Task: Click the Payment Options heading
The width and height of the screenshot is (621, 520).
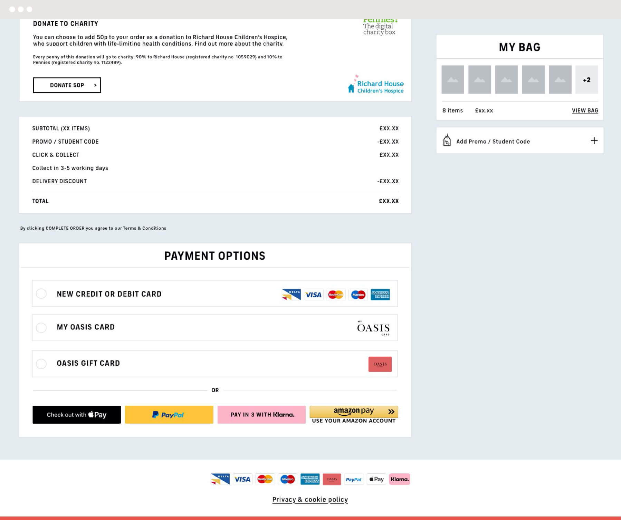Action: coord(215,256)
